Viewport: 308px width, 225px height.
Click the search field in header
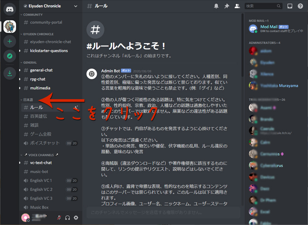pos(263,6)
